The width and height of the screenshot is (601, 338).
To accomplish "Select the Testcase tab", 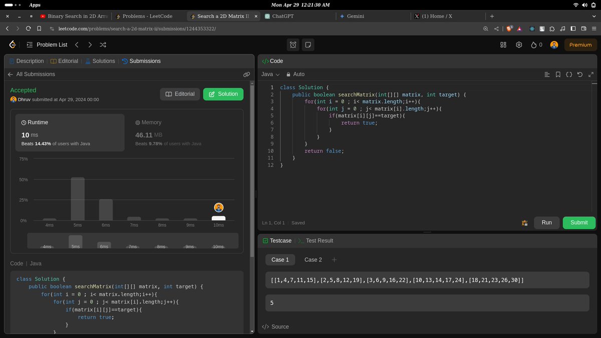I will [x=277, y=241].
